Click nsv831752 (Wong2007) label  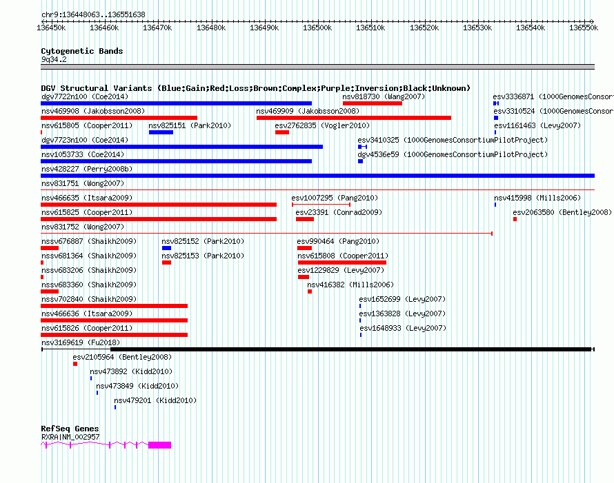point(83,227)
